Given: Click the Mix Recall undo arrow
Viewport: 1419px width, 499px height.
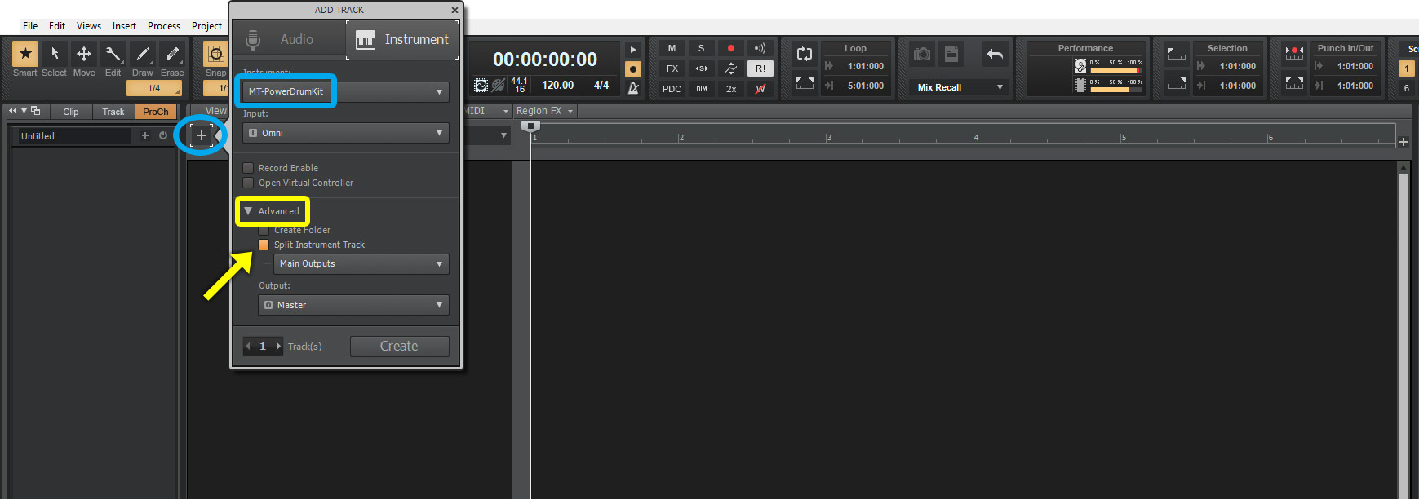Looking at the screenshot, I should tap(995, 54).
